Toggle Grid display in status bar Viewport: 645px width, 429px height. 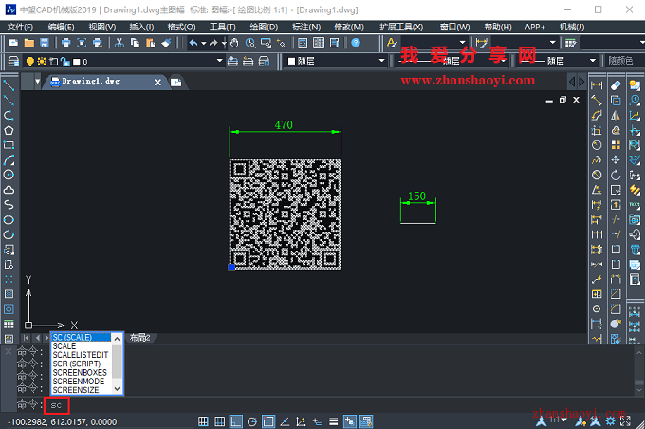(220, 421)
